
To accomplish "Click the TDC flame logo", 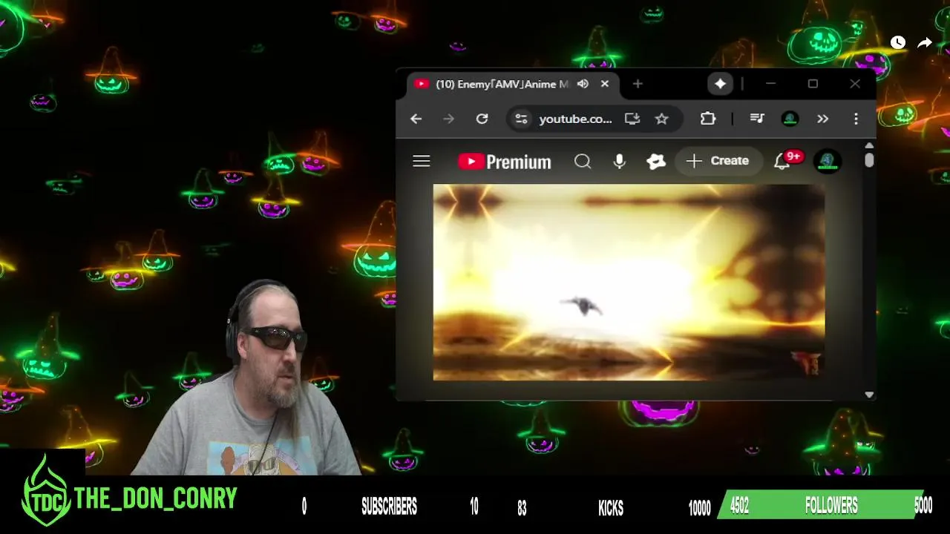I will [46, 489].
